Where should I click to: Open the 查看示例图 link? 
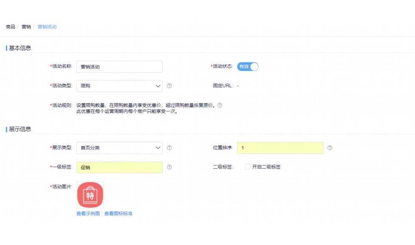point(89,214)
